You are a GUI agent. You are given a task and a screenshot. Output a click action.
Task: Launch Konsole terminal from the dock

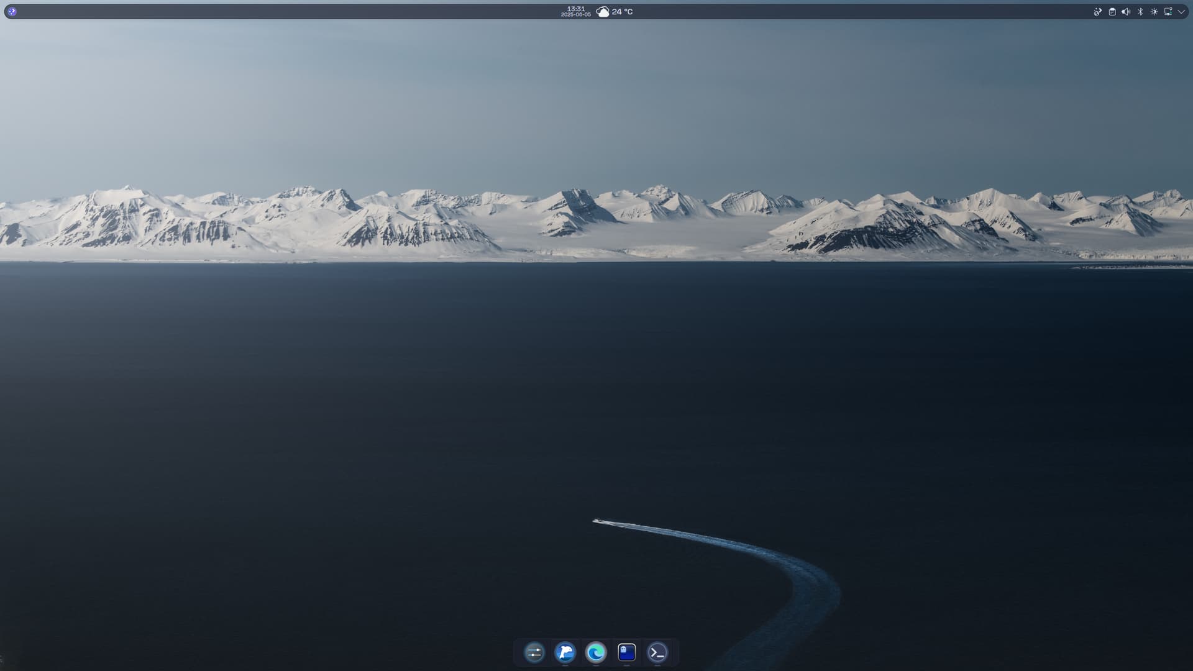pos(657,652)
